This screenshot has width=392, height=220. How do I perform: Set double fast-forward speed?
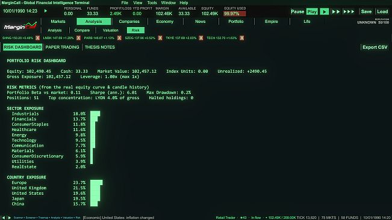pyautogui.click(x=335, y=12)
